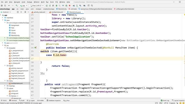Click the 4 spaces indent indicator
Screen dimensions: 185x104
(x=172, y=103)
